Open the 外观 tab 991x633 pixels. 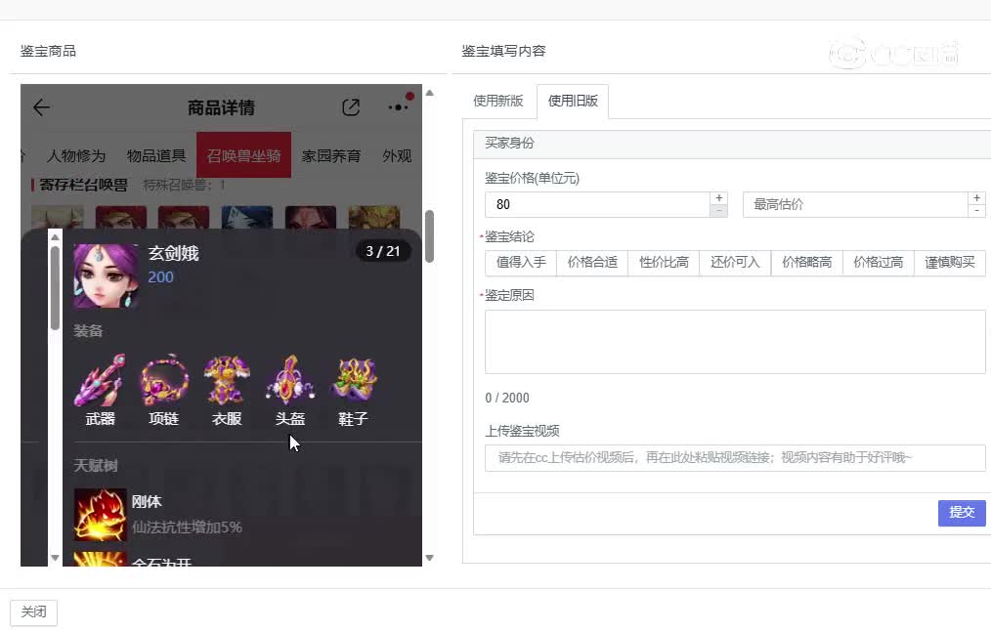pos(397,156)
